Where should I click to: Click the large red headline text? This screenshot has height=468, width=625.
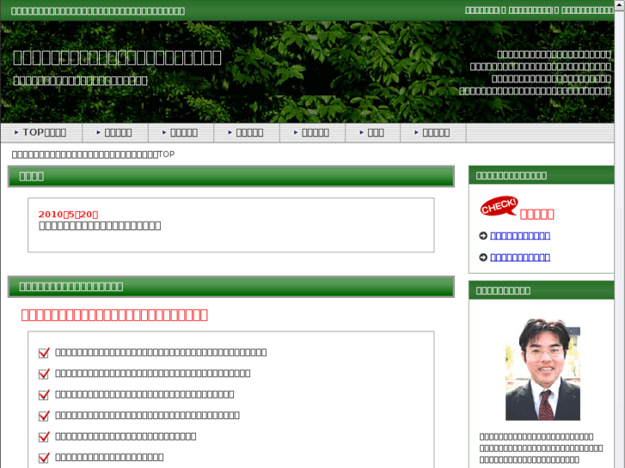pos(114,315)
